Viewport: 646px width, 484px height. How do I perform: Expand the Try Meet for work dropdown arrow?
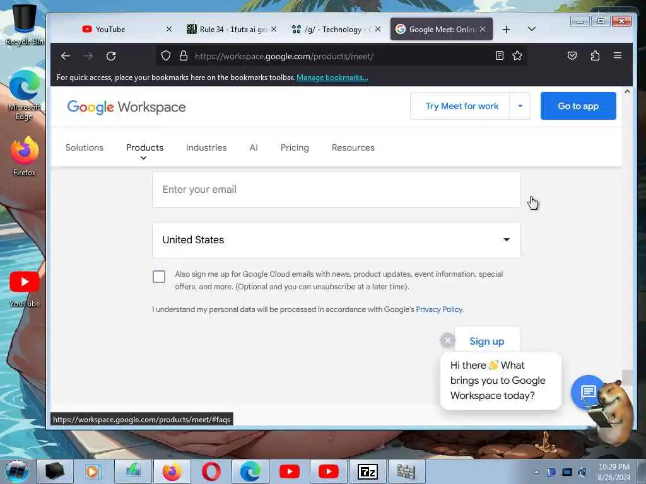pyautogui.click(x=520, y=106)
